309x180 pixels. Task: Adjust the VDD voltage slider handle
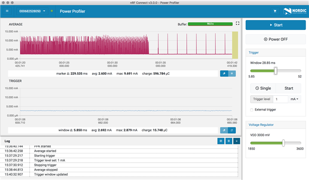pos(283,143)
